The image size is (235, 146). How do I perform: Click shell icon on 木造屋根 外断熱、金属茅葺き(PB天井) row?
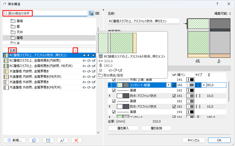click(x=94, y=87)
